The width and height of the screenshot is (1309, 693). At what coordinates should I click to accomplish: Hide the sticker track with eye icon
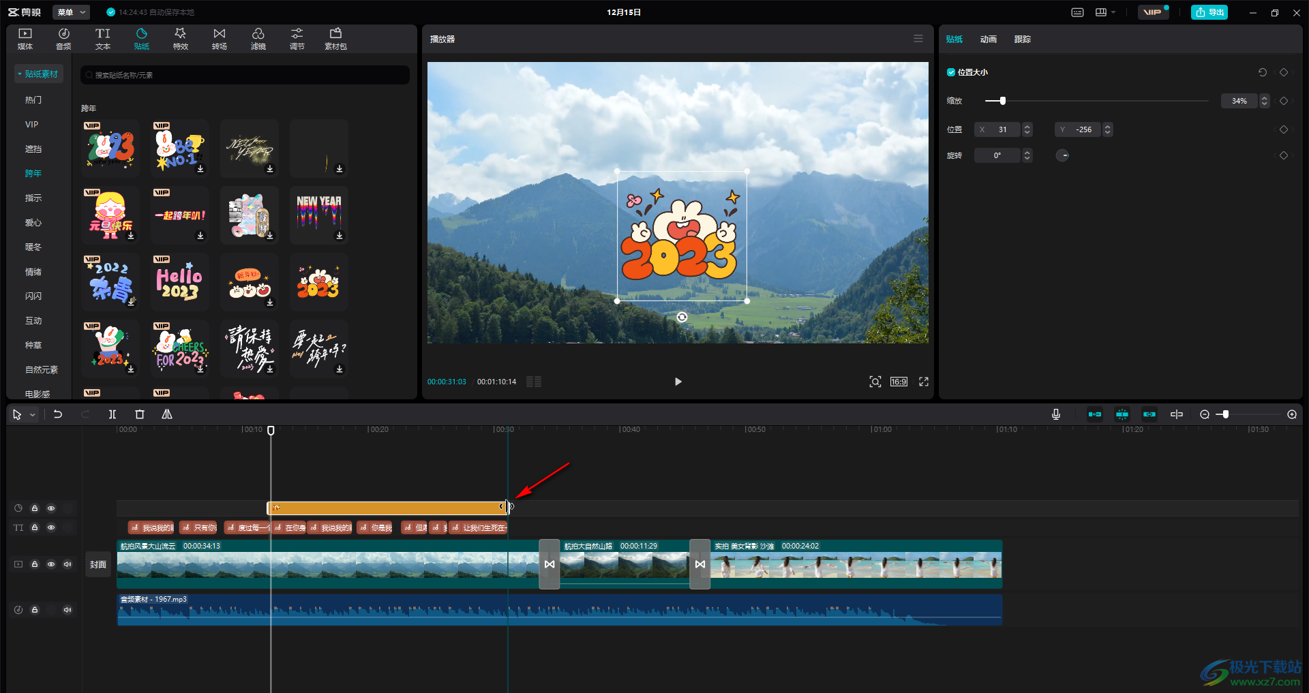click(x=51, y=508)
